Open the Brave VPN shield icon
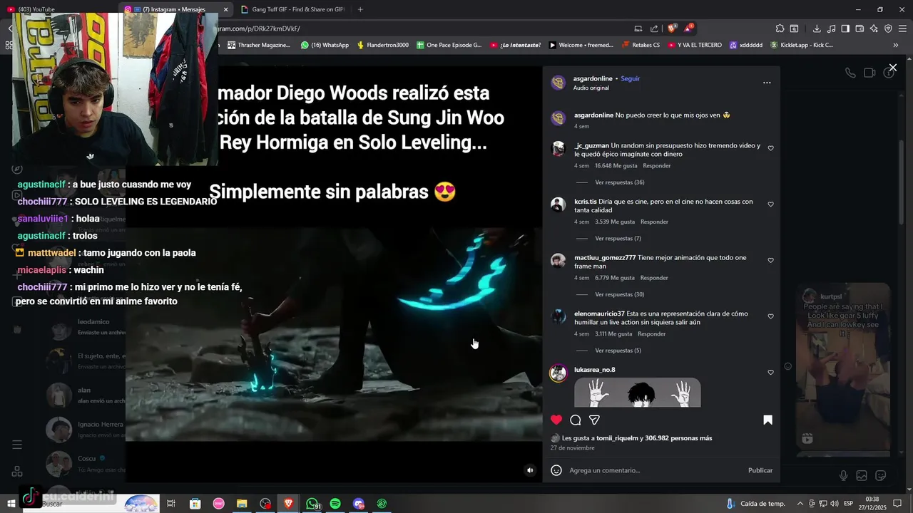Image resolution: width=913 pixels, height=513 pixels. [888, 28]
